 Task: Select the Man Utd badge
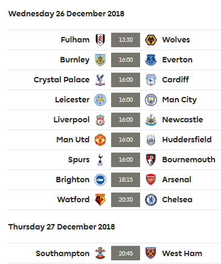pos(100,140)
